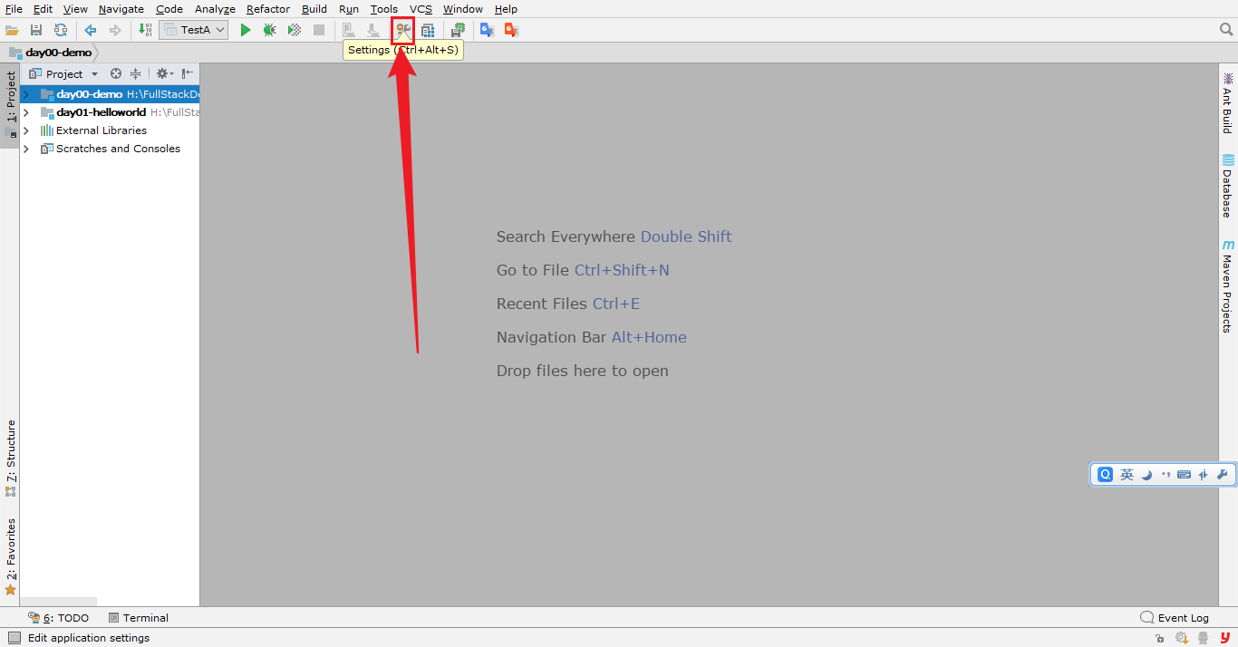1238x647 pixels.
Task: Open the Help menu
Action: pos(506,9)
